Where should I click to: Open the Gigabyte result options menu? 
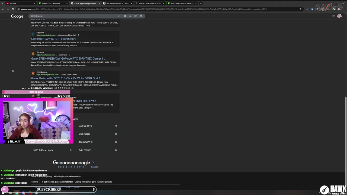[x=79, y=35]
